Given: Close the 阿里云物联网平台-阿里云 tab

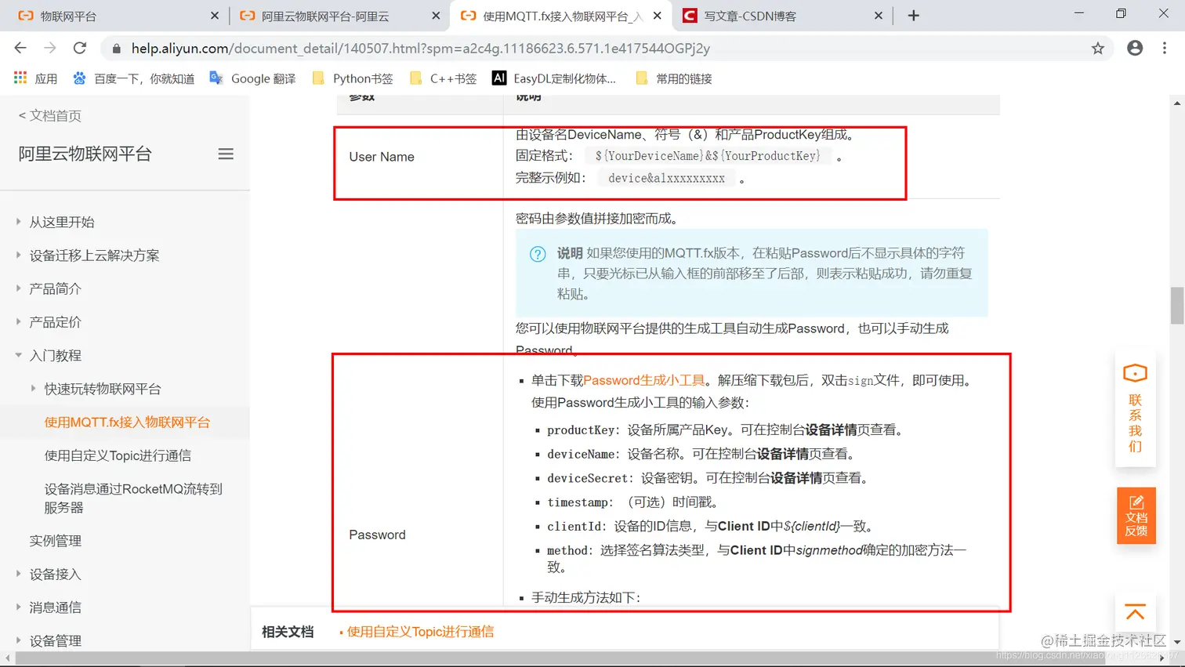Looking at the screenshot, I should (x=436, y=16).
